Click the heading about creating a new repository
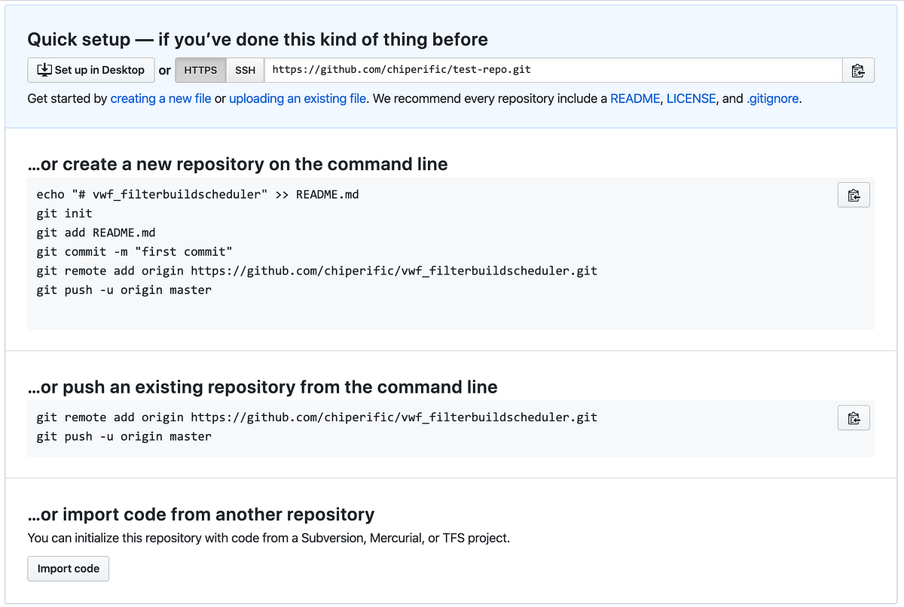904x607 pixels. tap(237, 164)
